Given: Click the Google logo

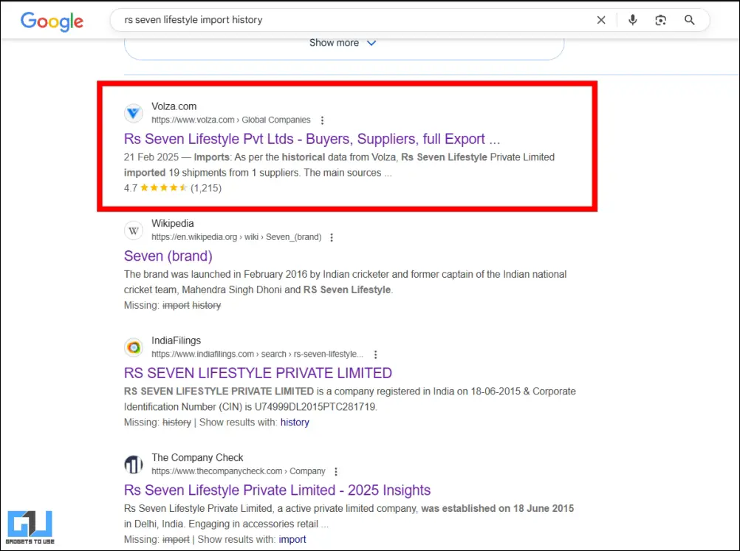Looking at the screenshot, I should point(52,21).
